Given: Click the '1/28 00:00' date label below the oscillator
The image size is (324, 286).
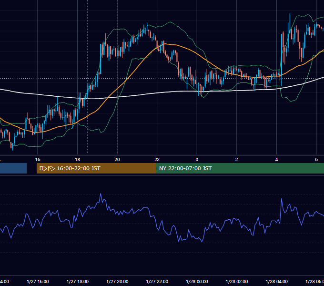Looking at the screenshot, I should pyautogui.click(x=197, y=281).
